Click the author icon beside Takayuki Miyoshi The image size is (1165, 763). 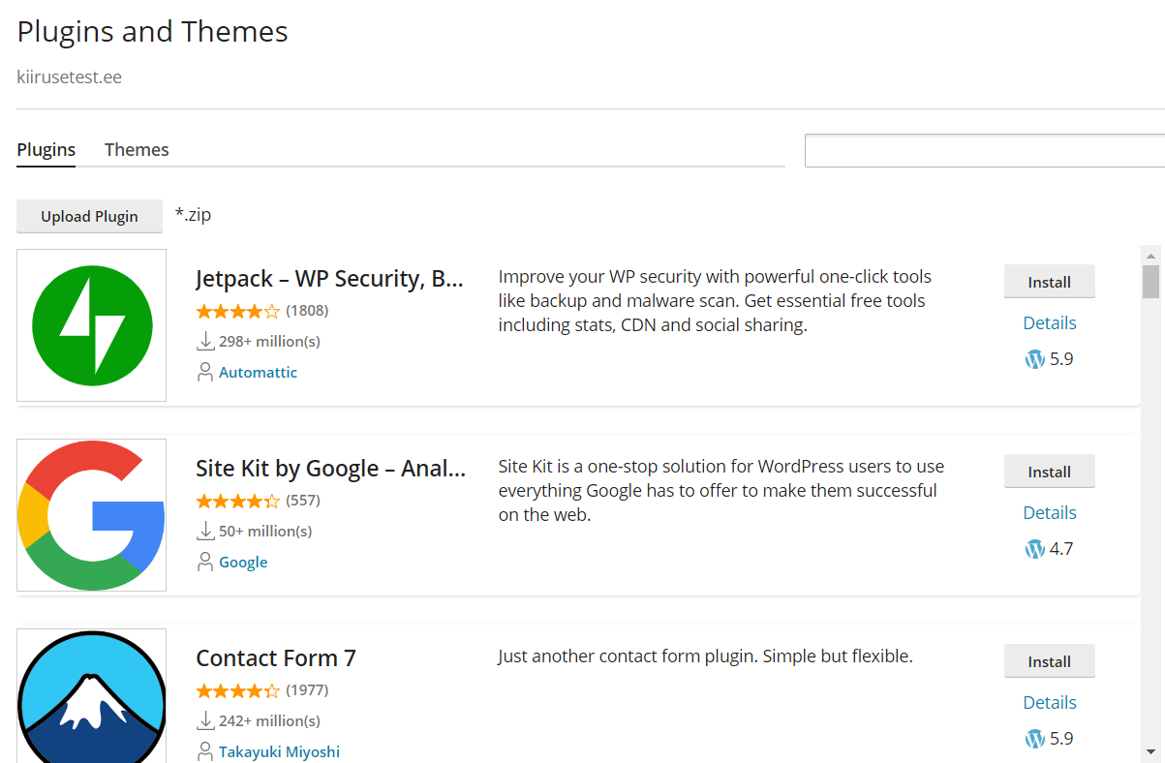tap(204, 750)
